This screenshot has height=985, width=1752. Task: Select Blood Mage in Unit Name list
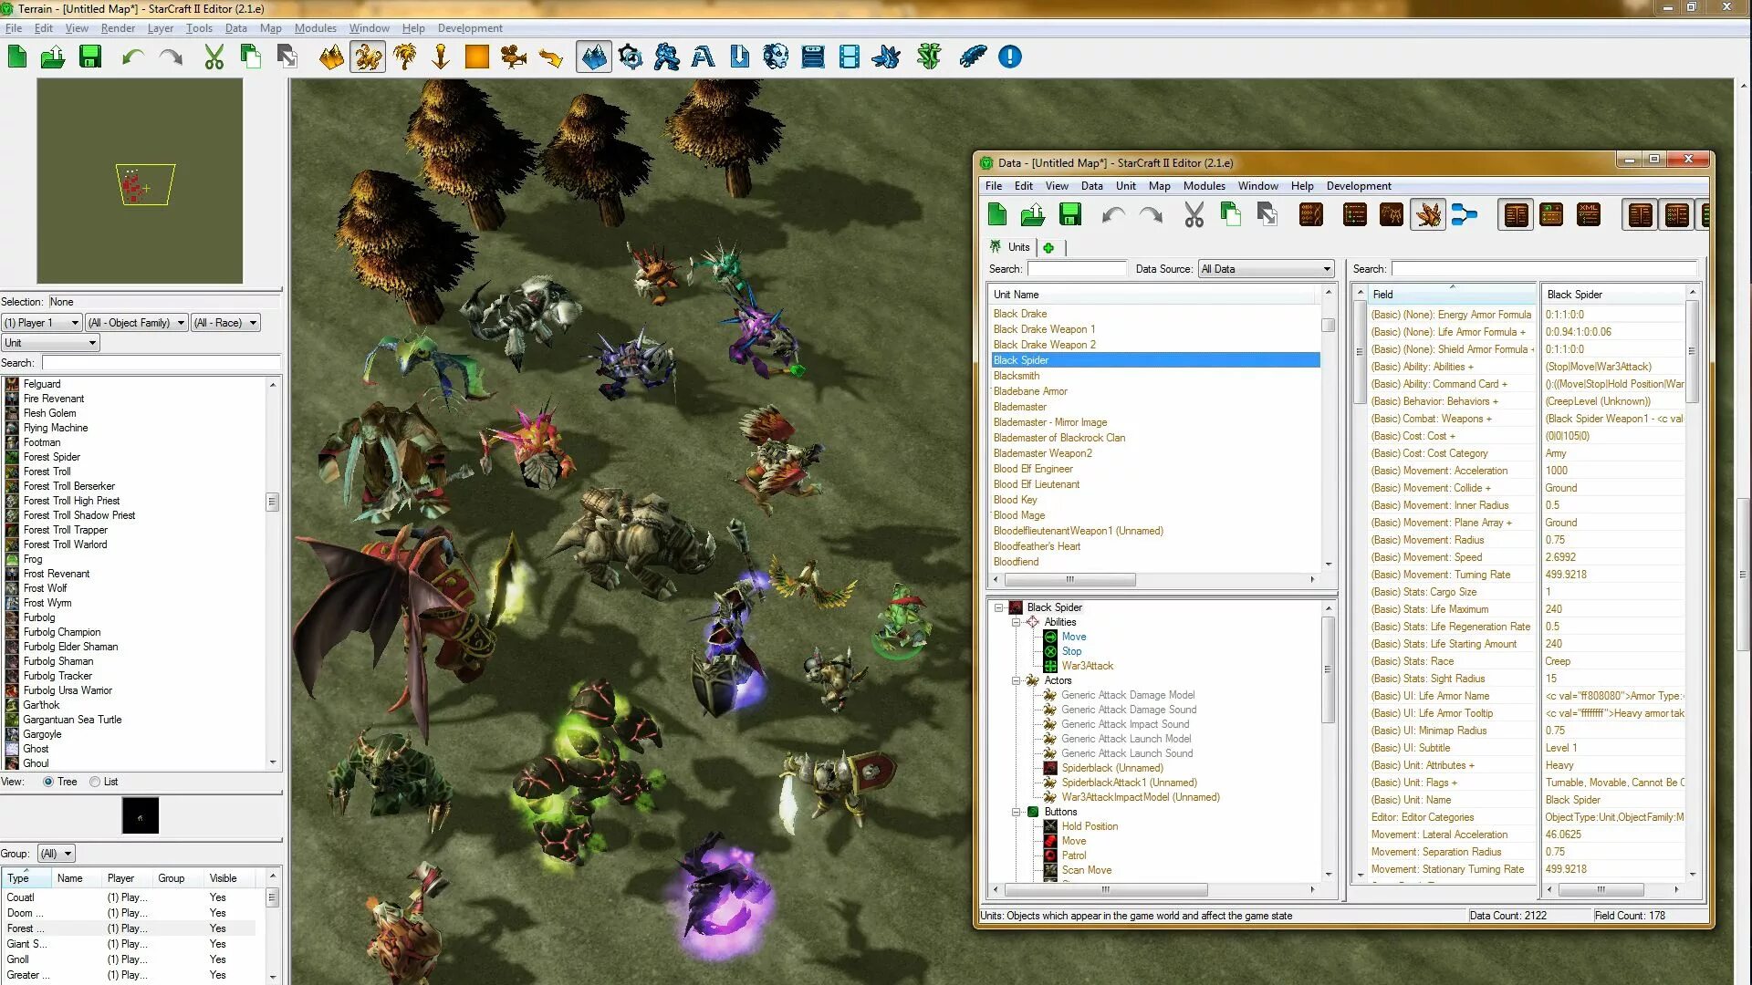pos(1019,515)
